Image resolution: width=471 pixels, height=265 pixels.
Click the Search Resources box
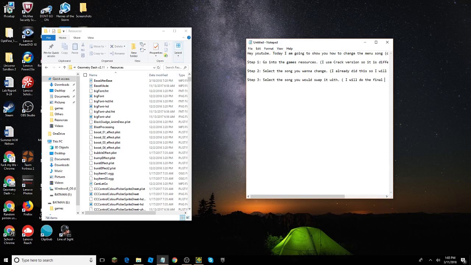(x=176, y=67)
